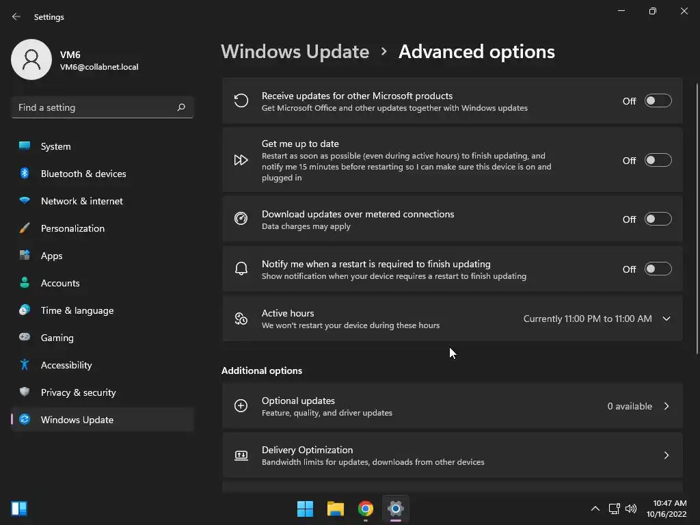Viewport: 700px width, 525px height.
Task: Open Delivery Optimization via its right chevron
Action: coord(667,455)
